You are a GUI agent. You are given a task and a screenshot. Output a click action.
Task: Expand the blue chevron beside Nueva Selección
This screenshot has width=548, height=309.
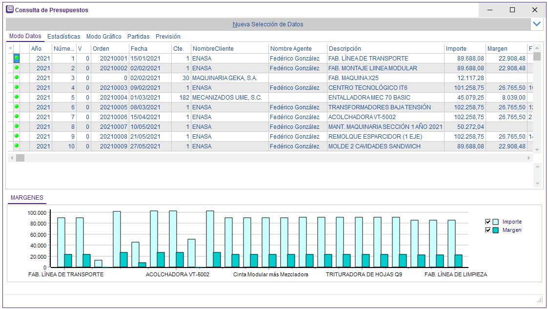(537, 24)
